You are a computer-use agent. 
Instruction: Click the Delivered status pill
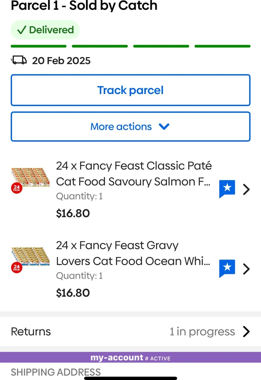45,30
